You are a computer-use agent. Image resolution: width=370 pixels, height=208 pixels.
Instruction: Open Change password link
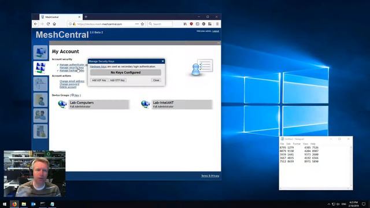pos(69,84)
